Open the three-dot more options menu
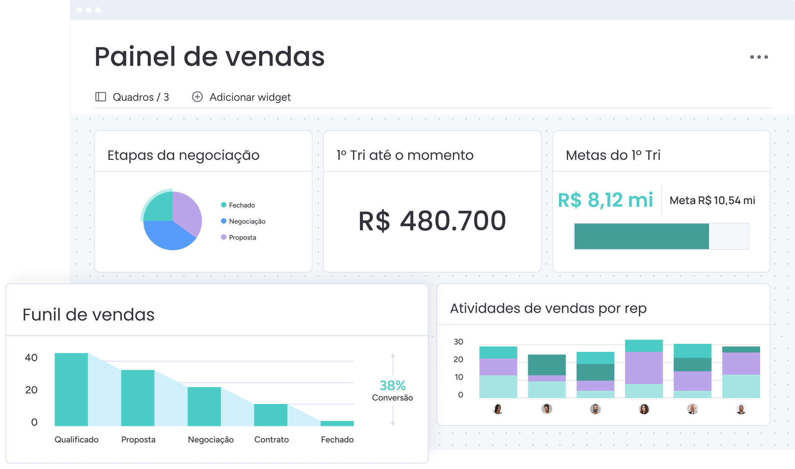 point(759,57)
